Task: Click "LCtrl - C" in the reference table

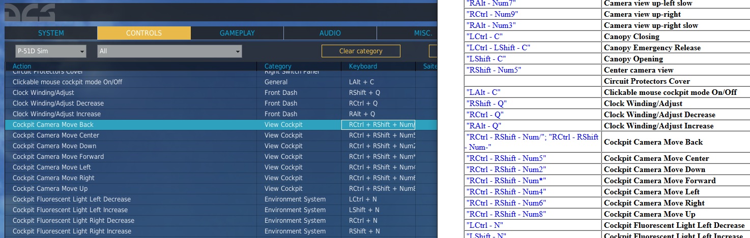Action: pos(484,37)
